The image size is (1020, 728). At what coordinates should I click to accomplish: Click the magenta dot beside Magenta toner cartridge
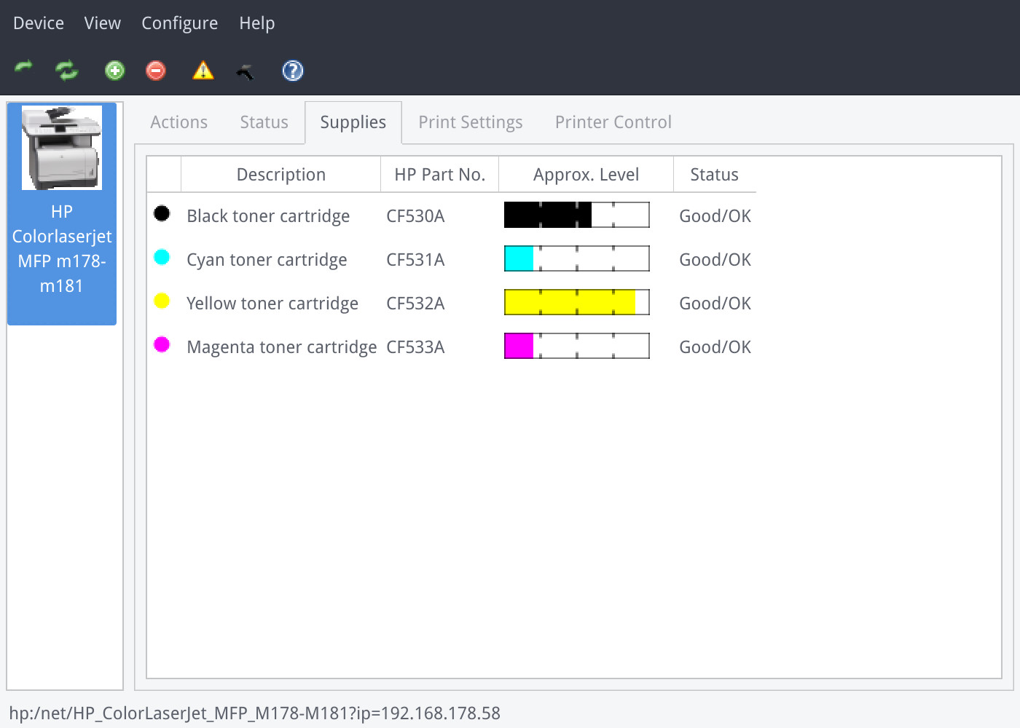point(162,345)
